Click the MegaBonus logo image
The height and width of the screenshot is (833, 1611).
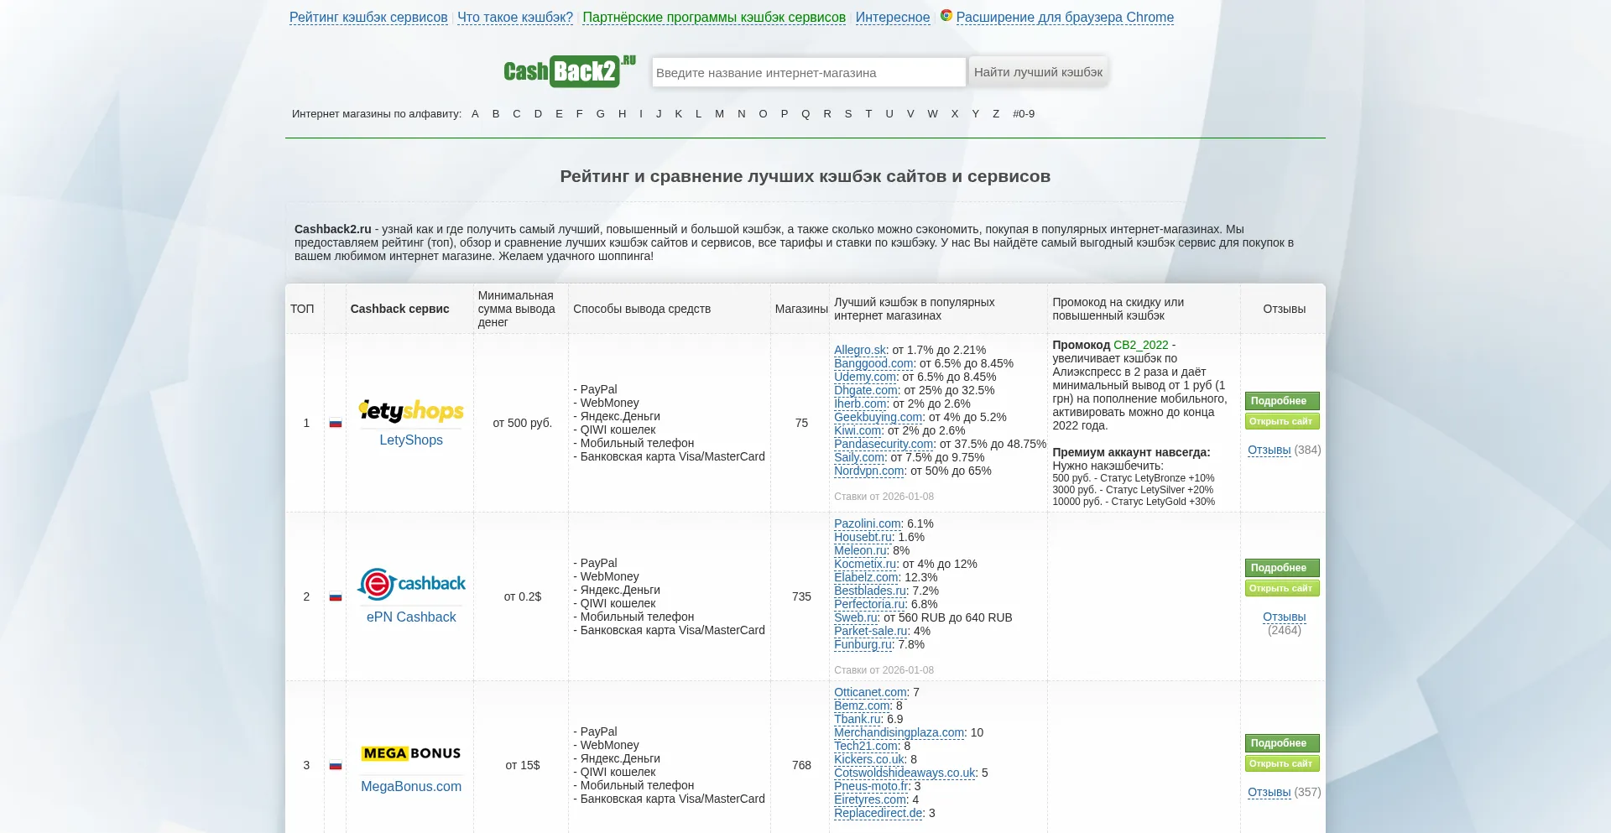411,753
